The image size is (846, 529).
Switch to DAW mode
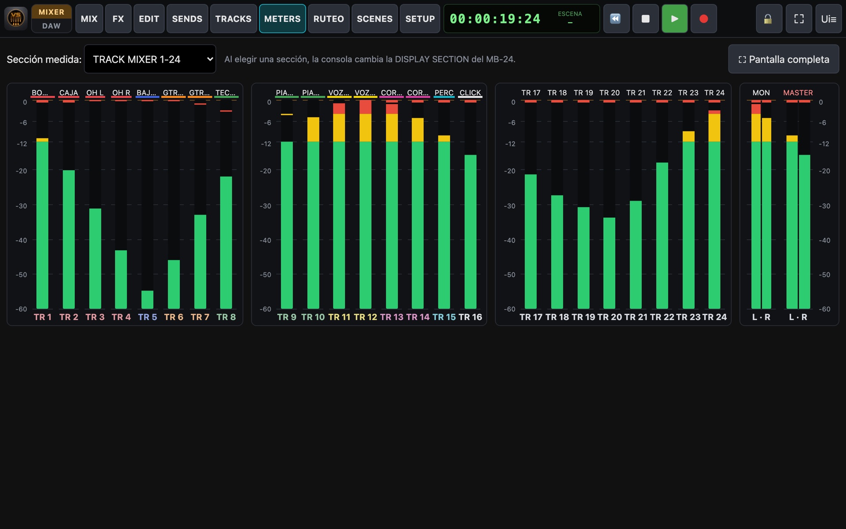tap(52, 26)
